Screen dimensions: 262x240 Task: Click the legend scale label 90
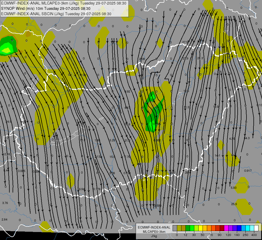219,235
